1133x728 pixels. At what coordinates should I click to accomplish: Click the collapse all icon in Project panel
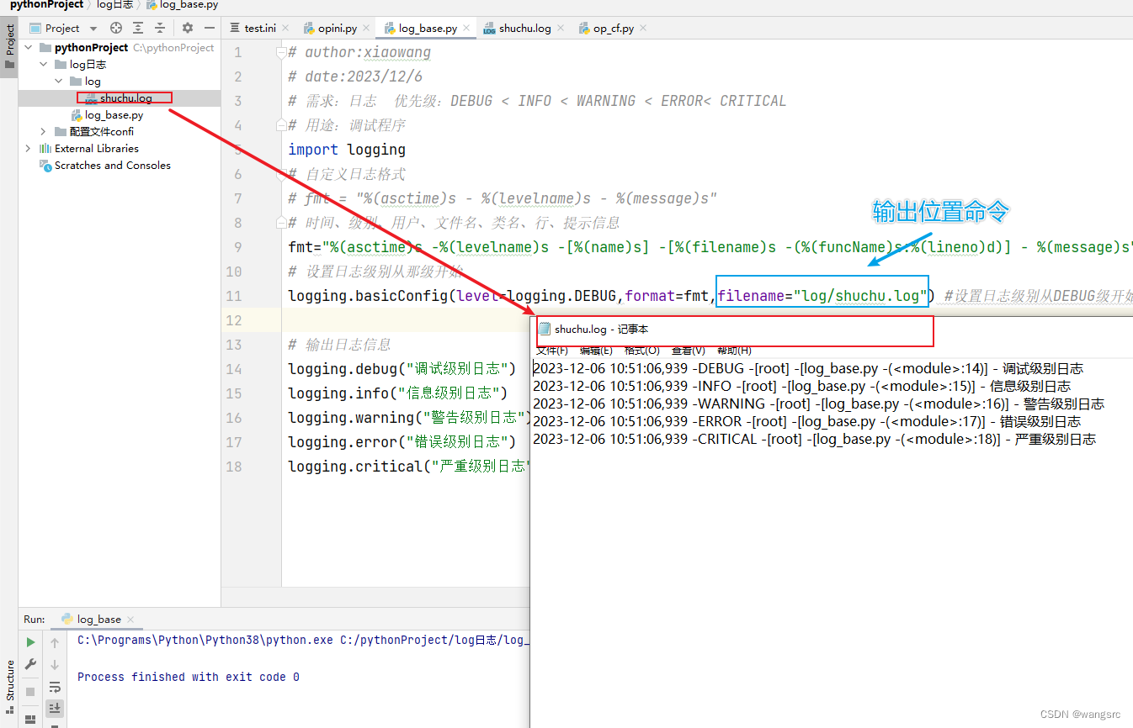point(160,28)
